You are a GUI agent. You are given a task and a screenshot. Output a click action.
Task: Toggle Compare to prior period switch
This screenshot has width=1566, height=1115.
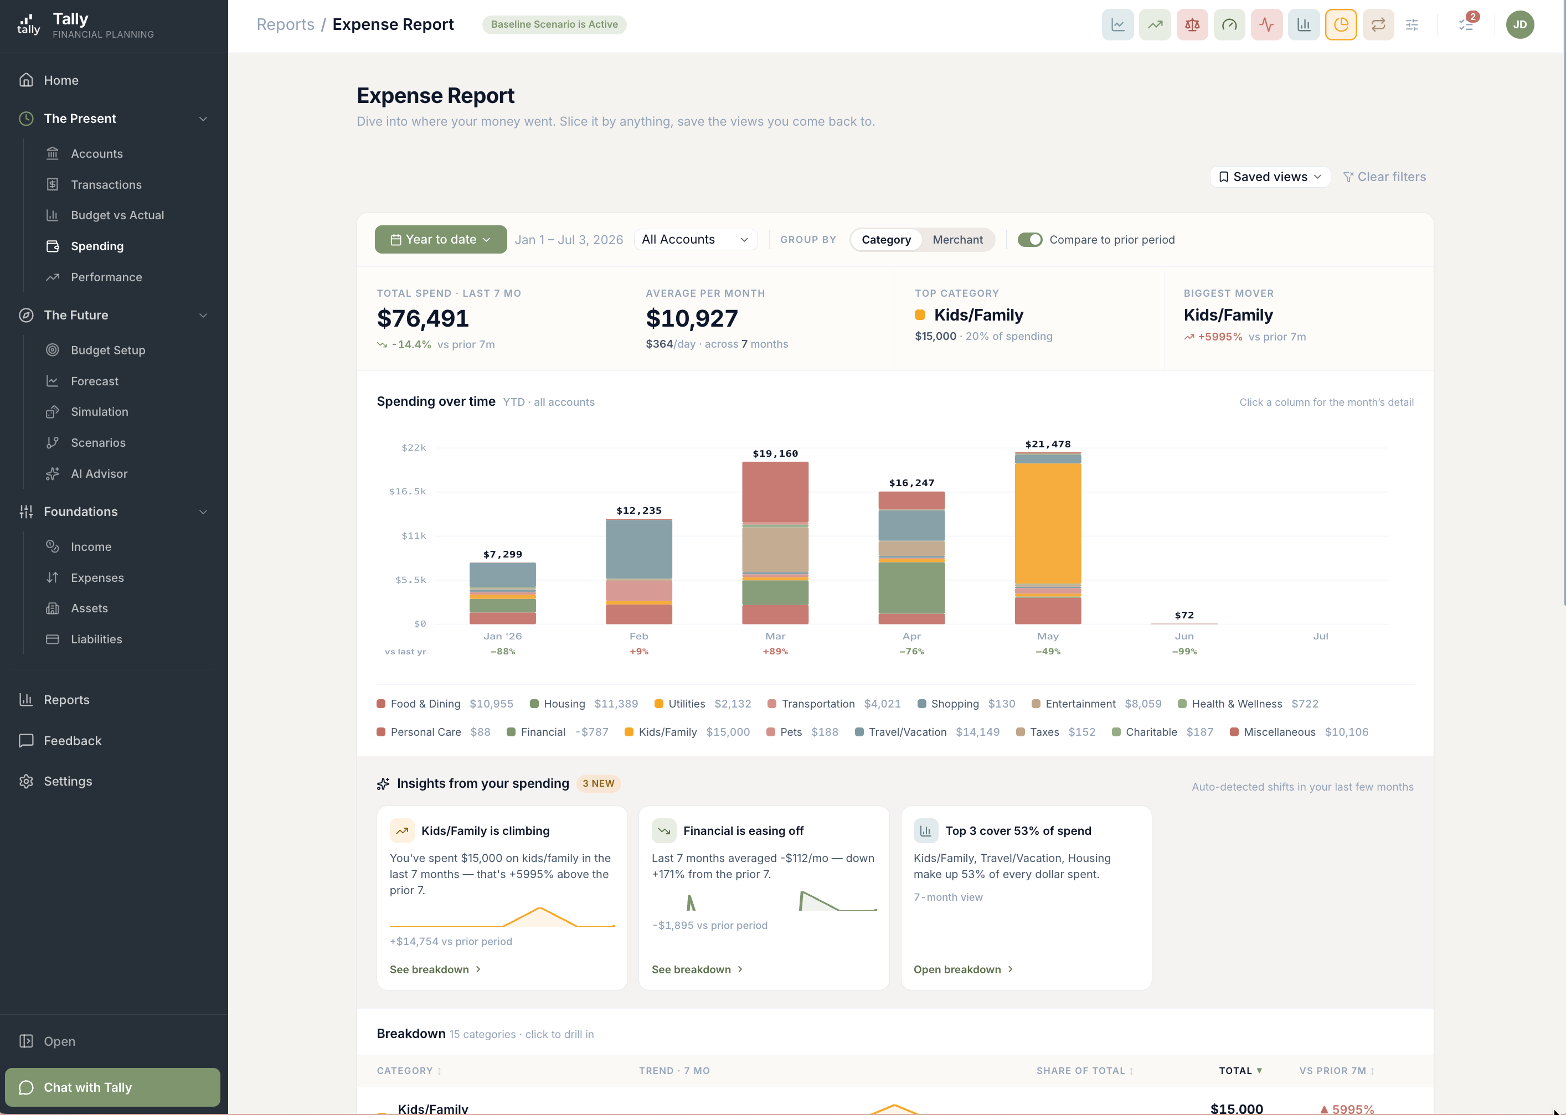click(1030, 240)
